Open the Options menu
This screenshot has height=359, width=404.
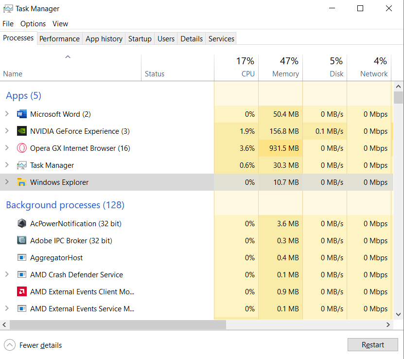pyautogui.click(x=33, y=24)
